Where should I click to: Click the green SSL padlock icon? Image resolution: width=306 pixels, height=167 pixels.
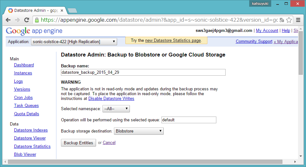click(x=37, y=20)
